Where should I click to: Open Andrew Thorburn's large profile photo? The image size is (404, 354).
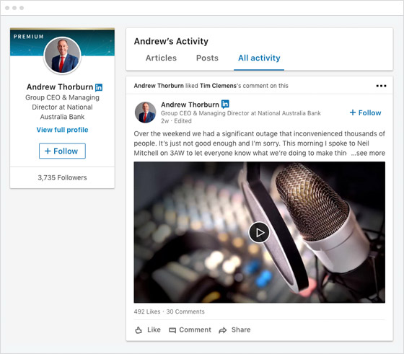pyautogui.click(x=62, y=56)
